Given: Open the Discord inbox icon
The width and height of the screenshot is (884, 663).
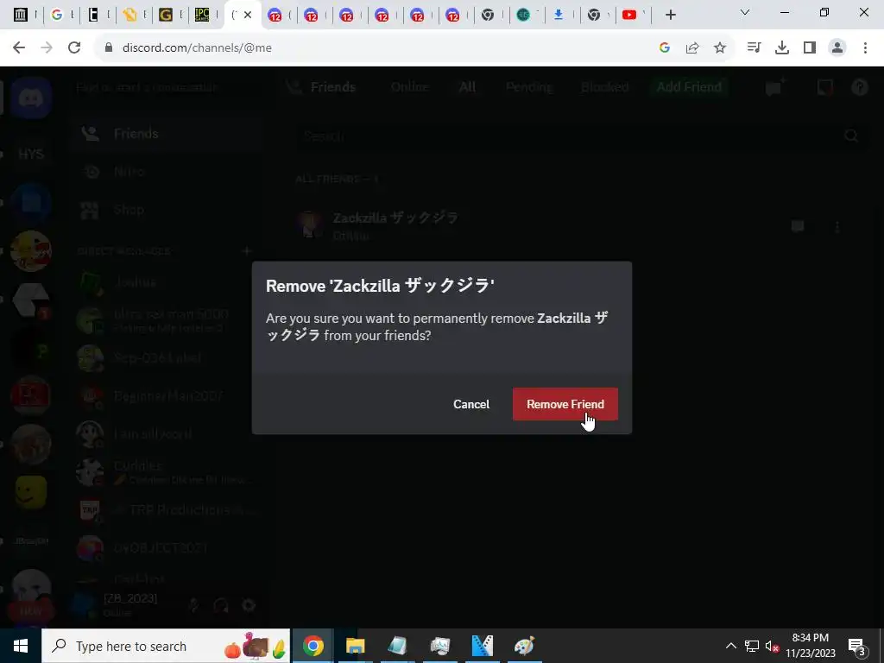Looking at the screenshot, I should point(824,87).
